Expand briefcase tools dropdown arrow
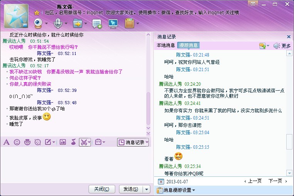The width and height of the screenshot is (294, 196). click(x=104, y=143)
